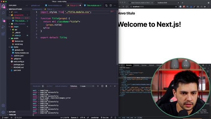211x119 pixels.
Task: Open the Accounts icon in the activity bar
Action: tap(3, 105)
